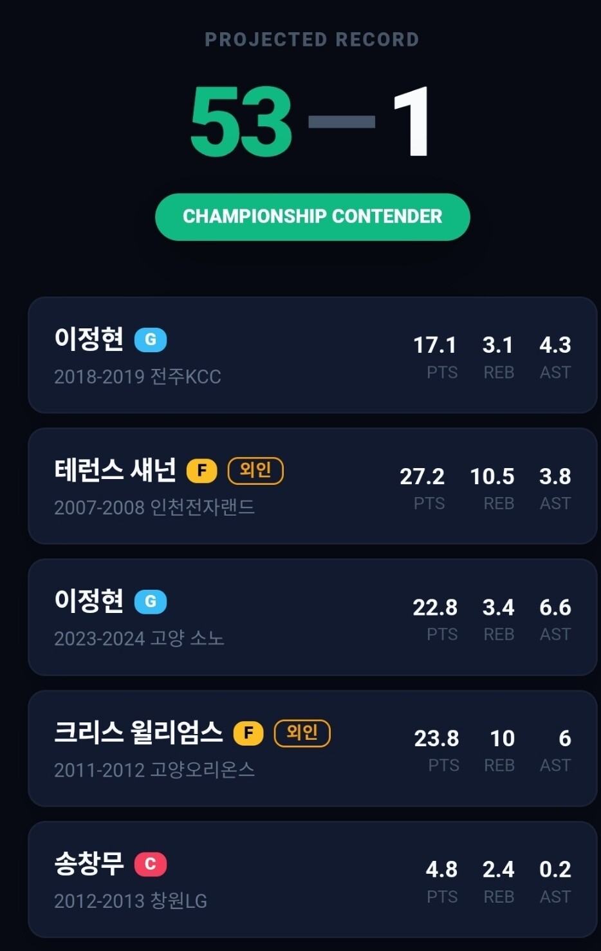This screenshot has width=601, height=951.
Task: Click the yellow F badge next to 크리스 윌리엄스
Action: click(x=248, y=733)
